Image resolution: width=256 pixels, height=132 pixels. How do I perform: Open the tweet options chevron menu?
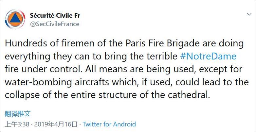[x=248, y=15]
